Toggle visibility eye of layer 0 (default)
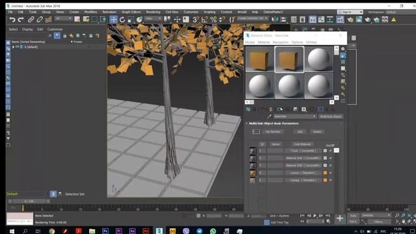The width and height of the screenshot is (416, 234). coord(18,47)
